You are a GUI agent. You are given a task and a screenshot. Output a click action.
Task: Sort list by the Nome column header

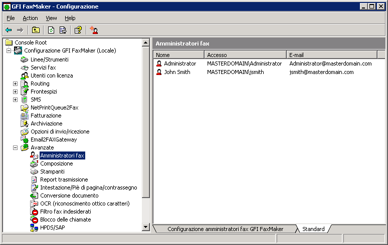tap(178, 55)
